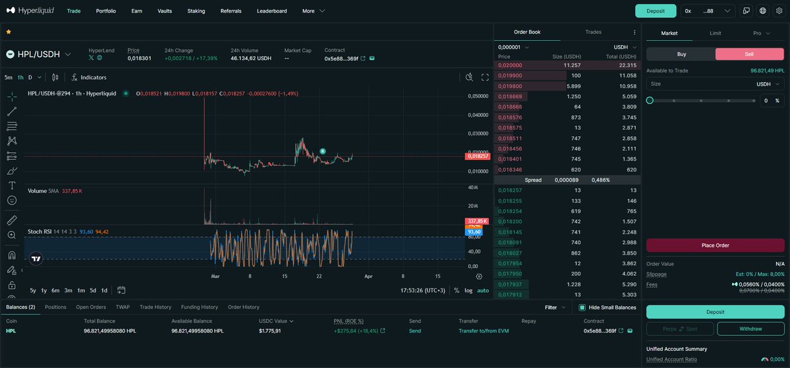Open order book options menu
Viewport: 790px width, 368px height.
(635, 32)
